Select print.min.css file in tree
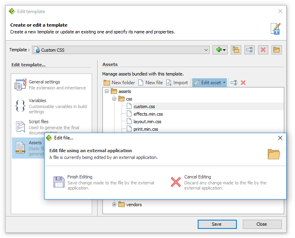Screen dimensions: 295x238 point(146,129)
